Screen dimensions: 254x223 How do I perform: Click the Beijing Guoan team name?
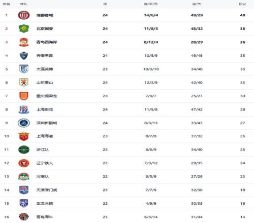(45, 28)
